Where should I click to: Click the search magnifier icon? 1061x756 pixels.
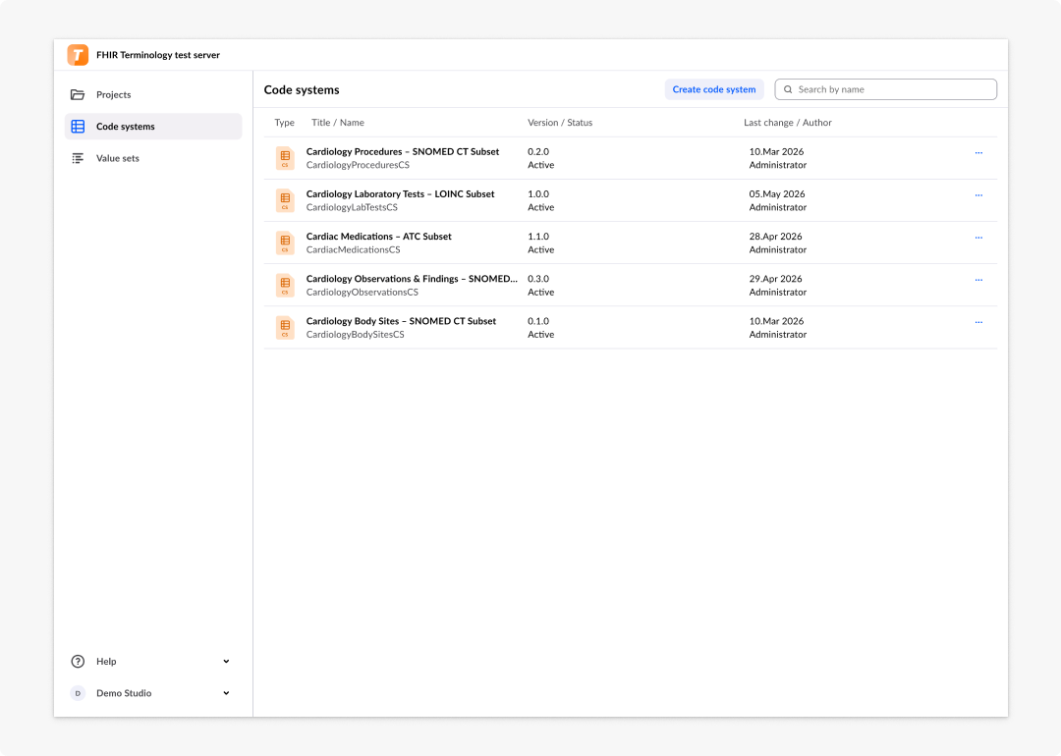coord(788,89)
